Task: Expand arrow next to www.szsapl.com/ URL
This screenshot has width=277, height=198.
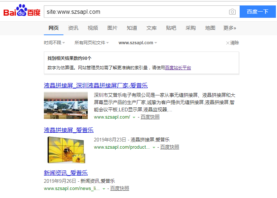Action: point(134,117)
